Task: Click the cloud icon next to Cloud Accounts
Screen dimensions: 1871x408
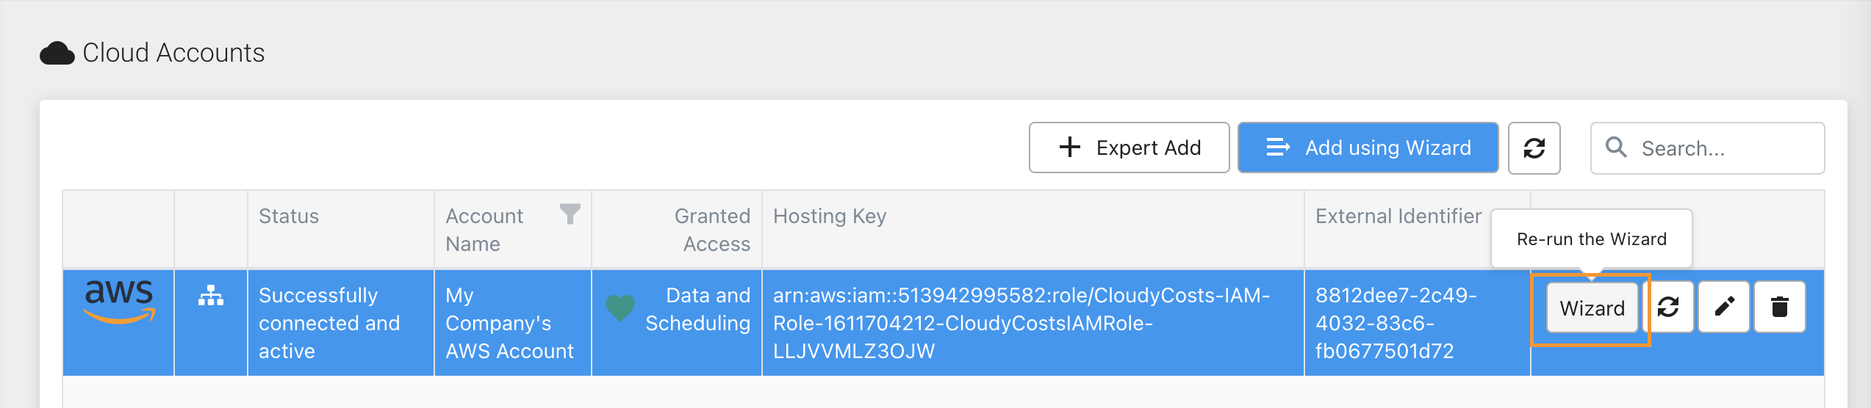Action: pos(57,54)
